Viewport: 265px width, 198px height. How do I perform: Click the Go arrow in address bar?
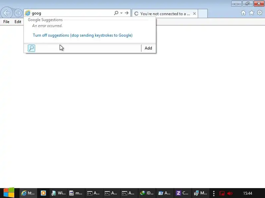tap(127, 13)
